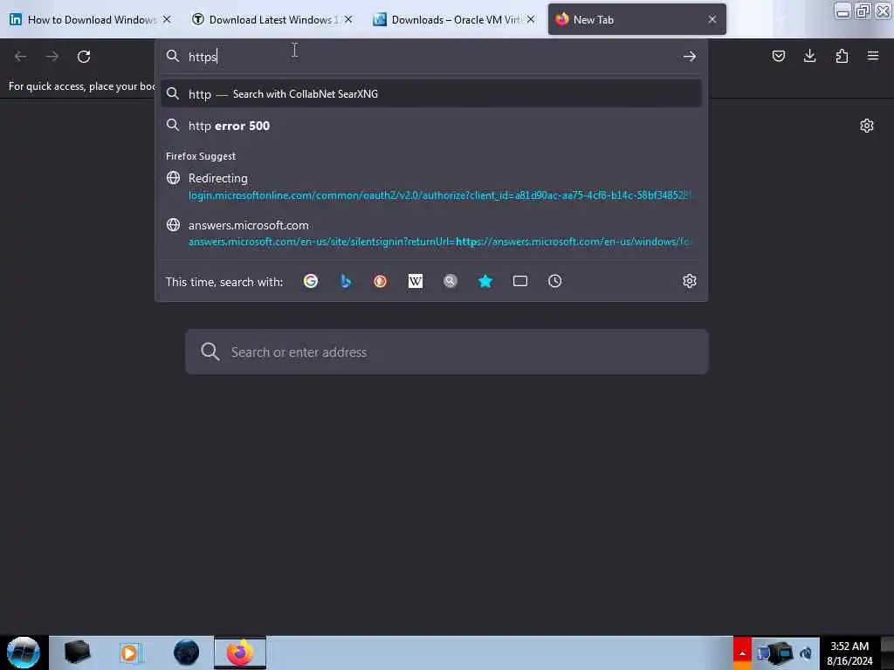
Task: Click the go arrow in address bar
Action: 690,57
